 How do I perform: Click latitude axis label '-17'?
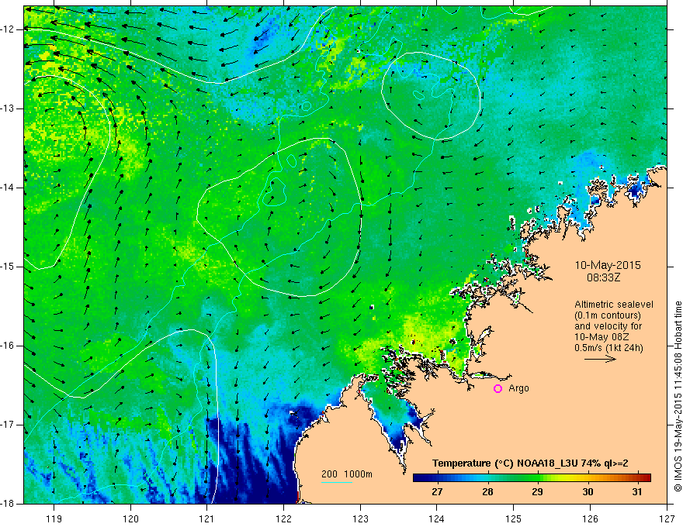click(8, 425)
